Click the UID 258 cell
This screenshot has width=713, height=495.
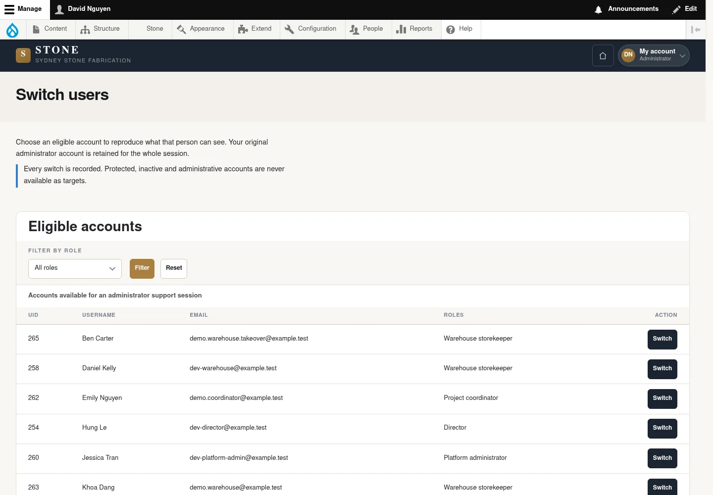[x=34, y=368]
